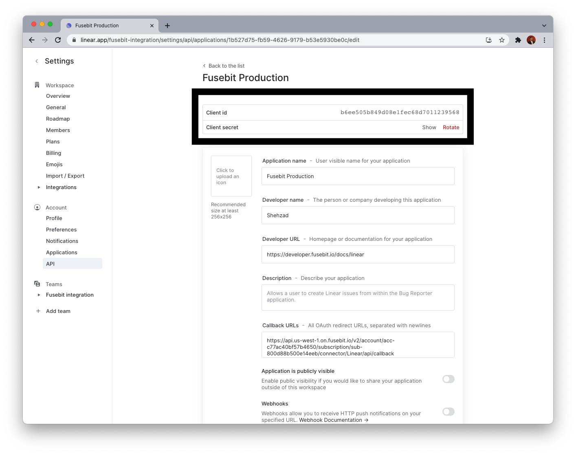Open Preferences under Account
Image resolution: width=576 pixels, height=454 pixels.
coord(61,230)
